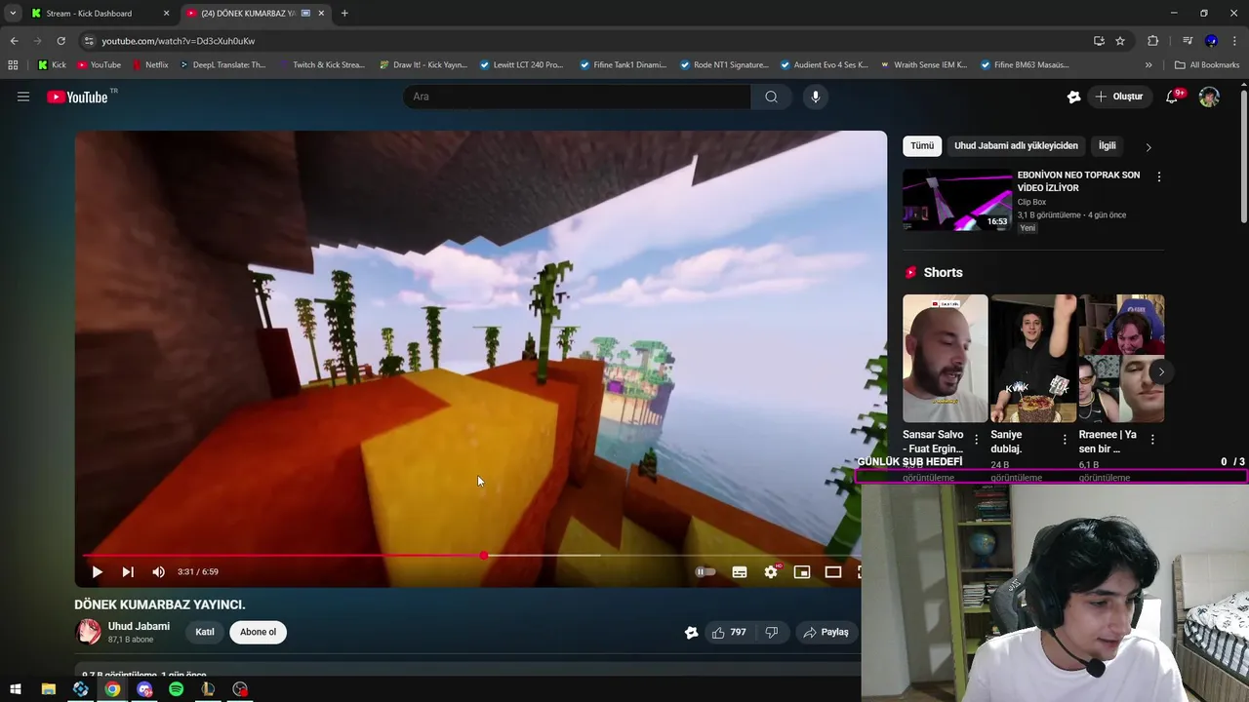Open Netflix bookmark

point(149,65)
